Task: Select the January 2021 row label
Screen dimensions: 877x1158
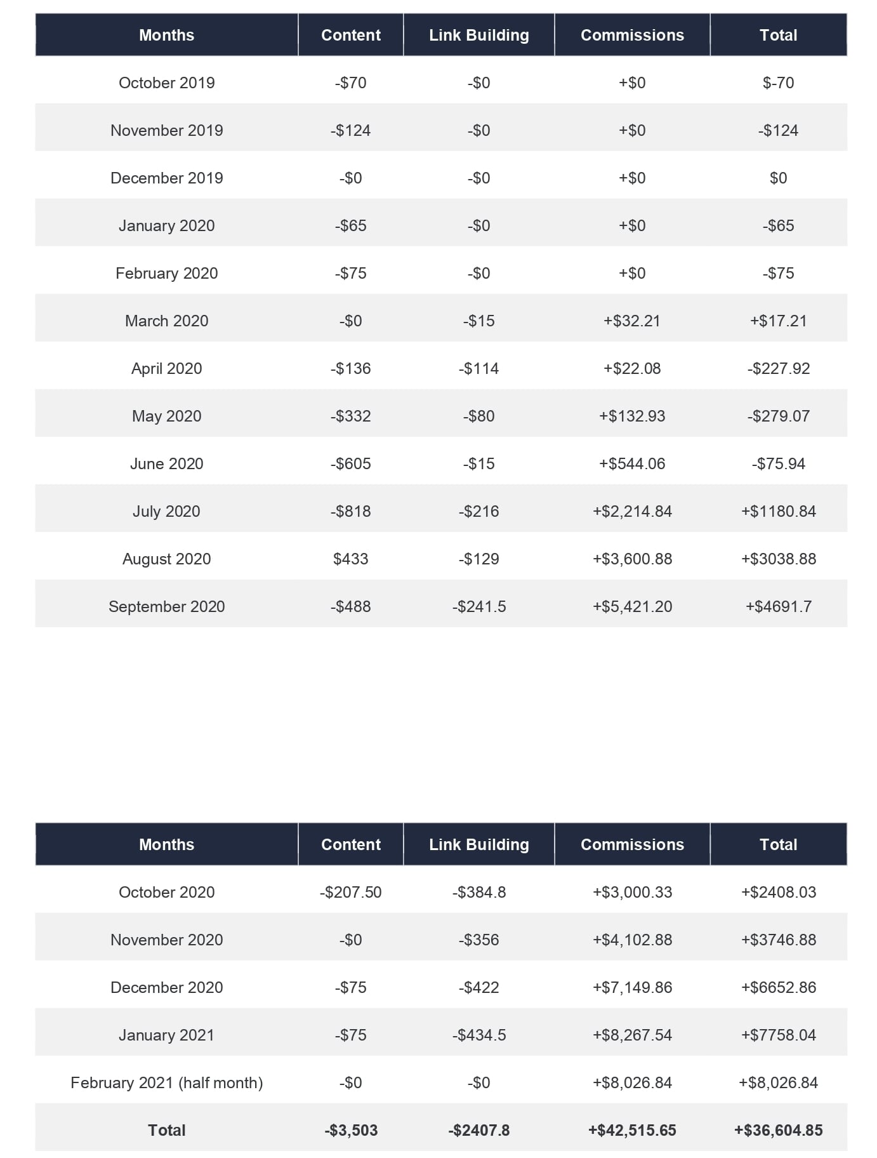Action: 166,1035
